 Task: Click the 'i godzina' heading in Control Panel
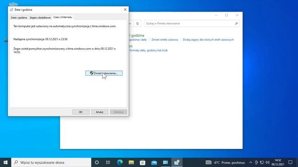(x=137, y=35)
